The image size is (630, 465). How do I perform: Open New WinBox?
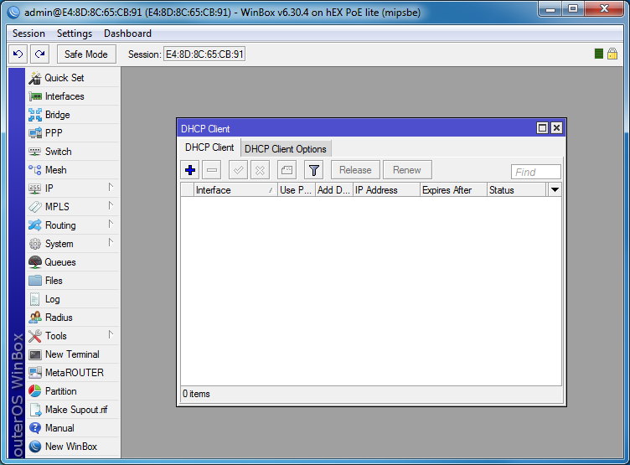point(74,447)
